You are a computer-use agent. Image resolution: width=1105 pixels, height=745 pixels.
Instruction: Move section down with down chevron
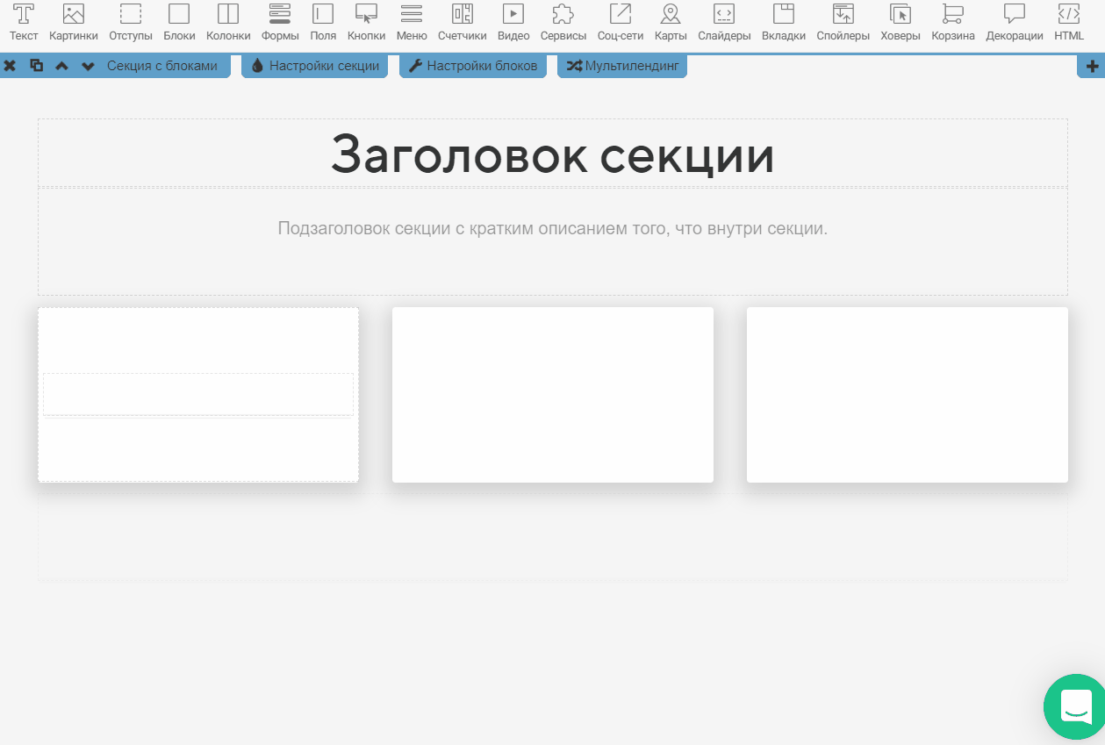[88, 66]
